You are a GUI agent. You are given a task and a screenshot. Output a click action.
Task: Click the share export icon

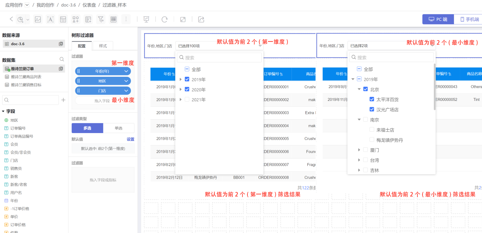[201, 19]
